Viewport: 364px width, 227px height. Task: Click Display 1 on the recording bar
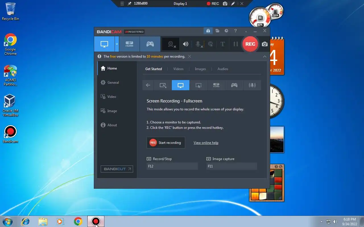click(180, 4)
